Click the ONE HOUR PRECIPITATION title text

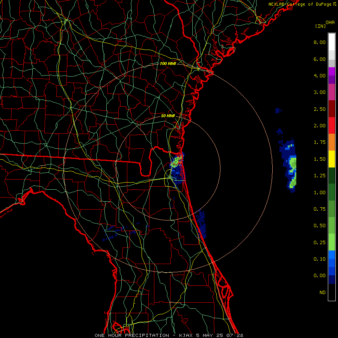pos(132,335)
